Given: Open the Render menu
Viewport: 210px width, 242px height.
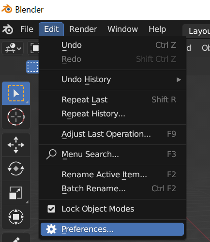Looking at the screenshot, I should click(83, 29).
